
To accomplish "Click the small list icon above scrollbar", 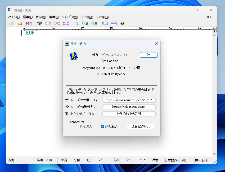I will (x=214, y=31).
